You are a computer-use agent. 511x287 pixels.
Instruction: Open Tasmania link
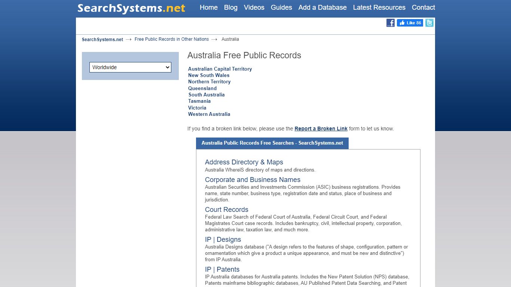[x=199, y=101]
